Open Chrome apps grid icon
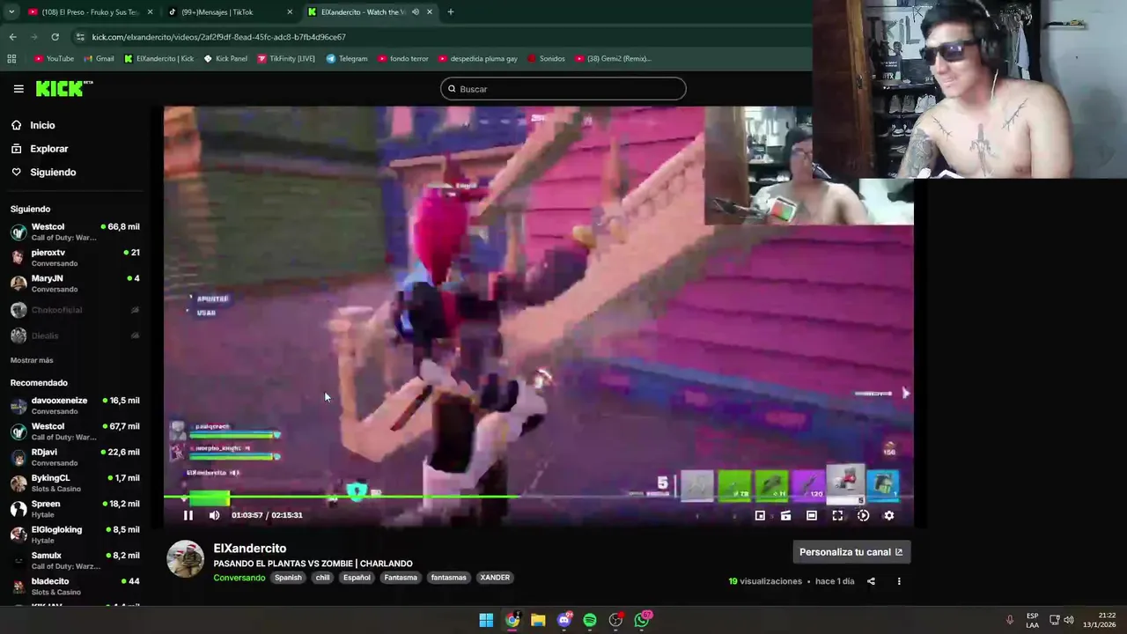This screenshot has width=1127, height=634. pos(11,59)
